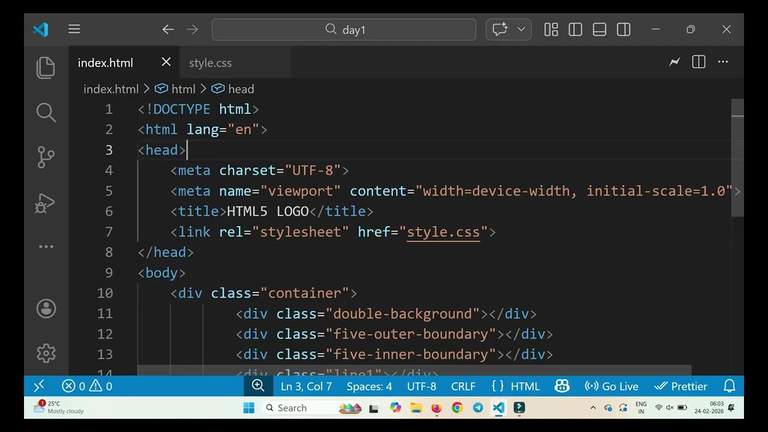Screen dimensions: 768x432
Task: Open the Source Control view
Action: point(46,157)
